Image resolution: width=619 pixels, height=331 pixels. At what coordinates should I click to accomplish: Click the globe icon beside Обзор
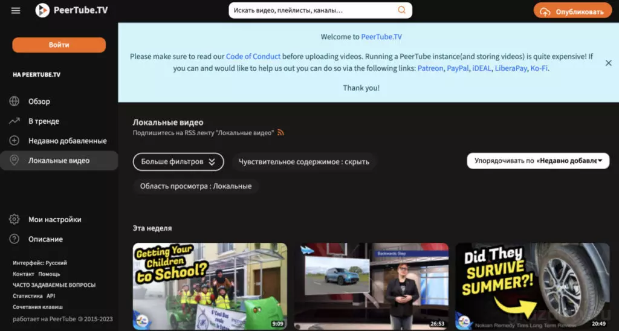(15, 101)
